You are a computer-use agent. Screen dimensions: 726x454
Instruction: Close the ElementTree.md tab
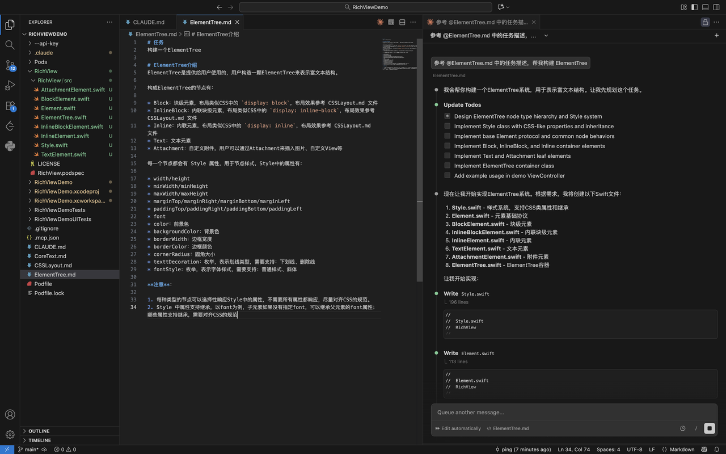click(238, 22)
